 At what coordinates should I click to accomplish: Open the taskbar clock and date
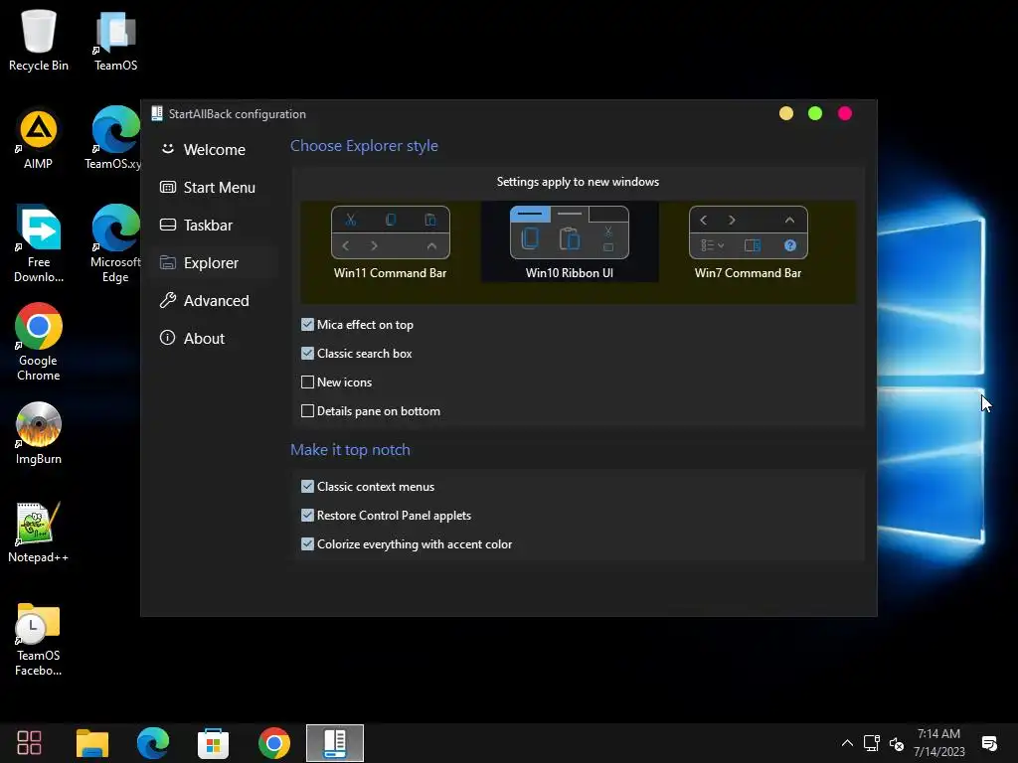pos(938,743)
